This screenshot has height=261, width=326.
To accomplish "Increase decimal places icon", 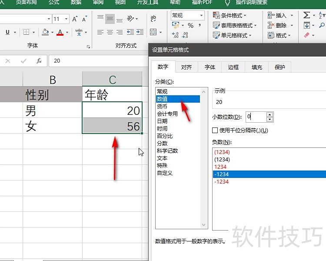I will tap(176, 35).
